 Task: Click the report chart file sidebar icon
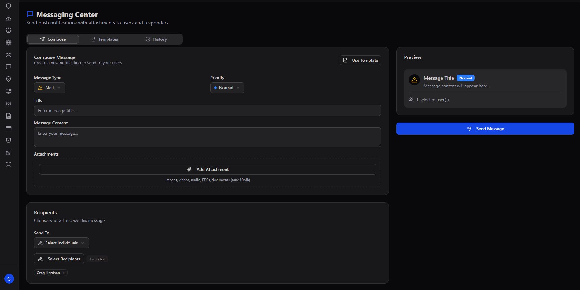(x=9, y=116)
